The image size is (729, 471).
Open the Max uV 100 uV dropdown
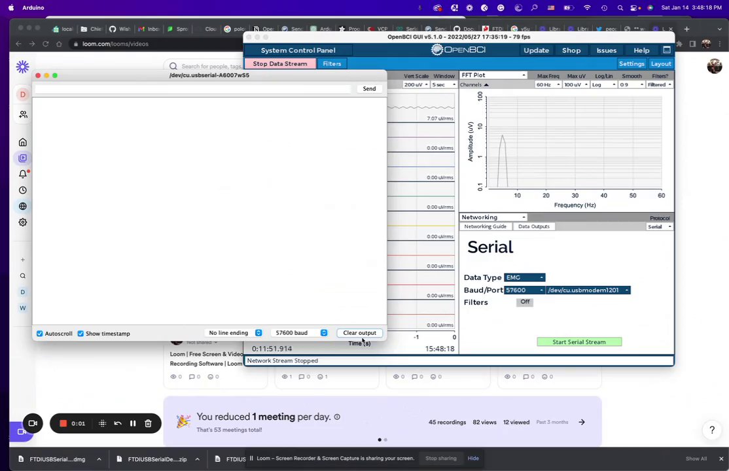pyautogui.click(x=576, y=84)
